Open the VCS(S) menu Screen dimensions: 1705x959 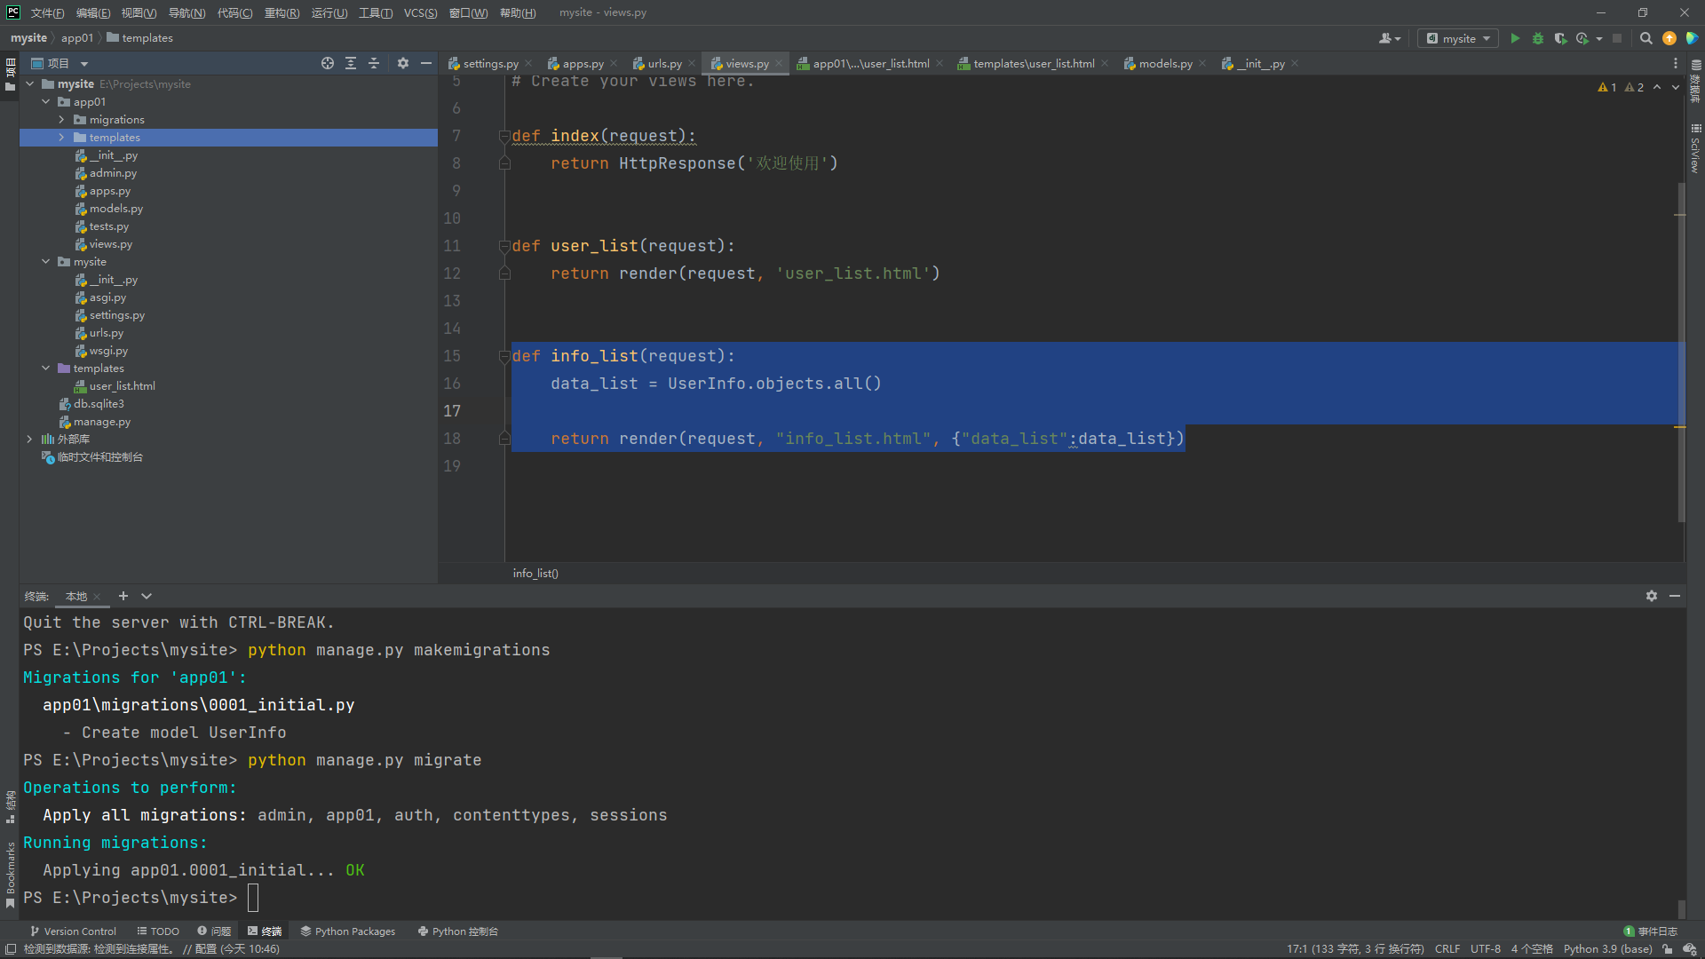coord(420,12)
